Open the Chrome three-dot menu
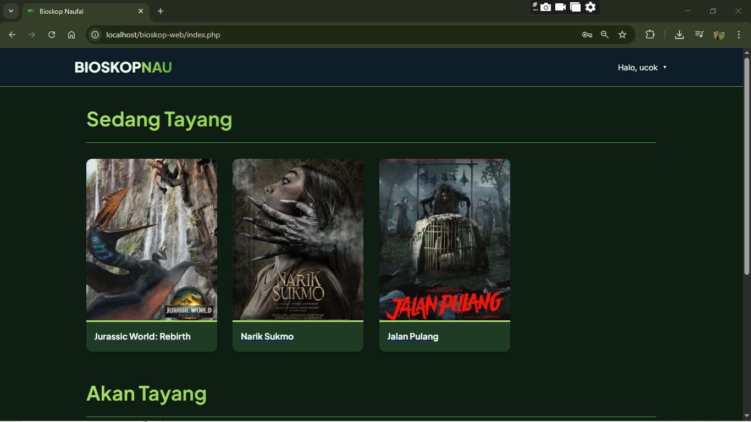Screen dimensions: 751x422 pos(739,35)
